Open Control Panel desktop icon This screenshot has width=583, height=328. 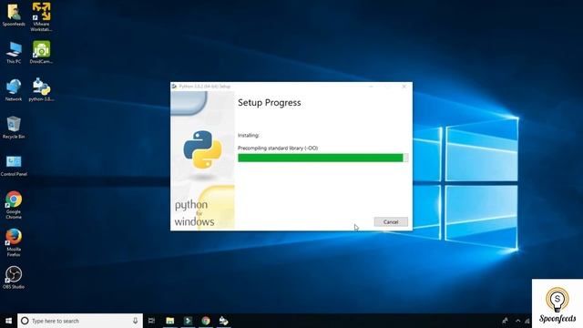14,165
